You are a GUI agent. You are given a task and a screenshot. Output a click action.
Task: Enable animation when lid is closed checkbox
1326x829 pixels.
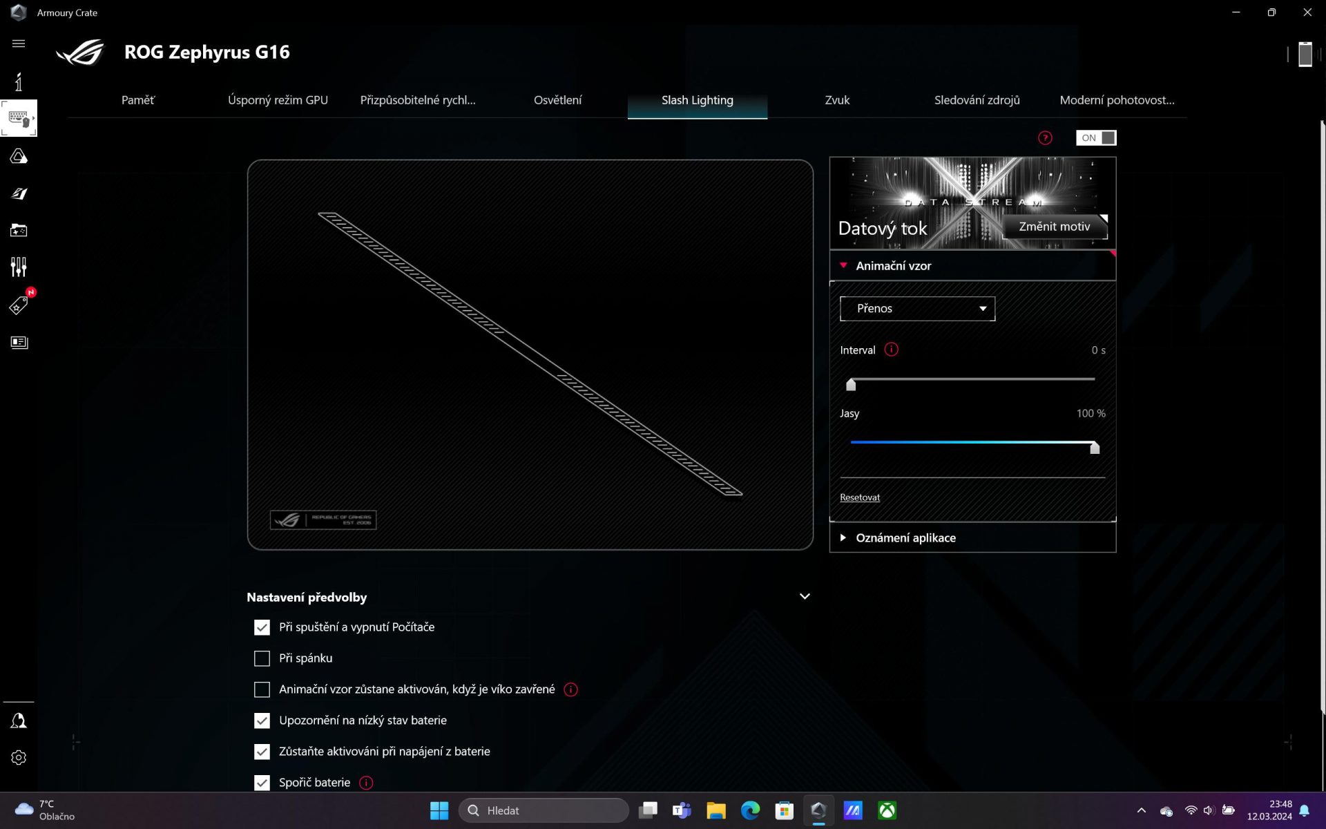tap(262, 689)
